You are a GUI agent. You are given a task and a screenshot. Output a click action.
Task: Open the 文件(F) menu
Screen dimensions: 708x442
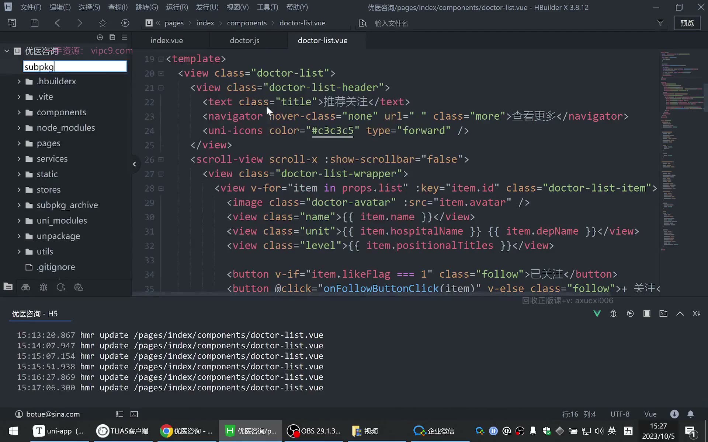coord(31,7)
